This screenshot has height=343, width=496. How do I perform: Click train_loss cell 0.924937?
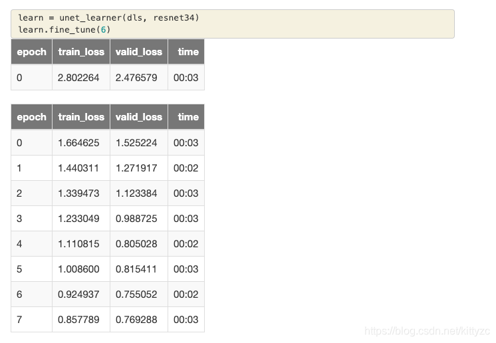point(81,294)
